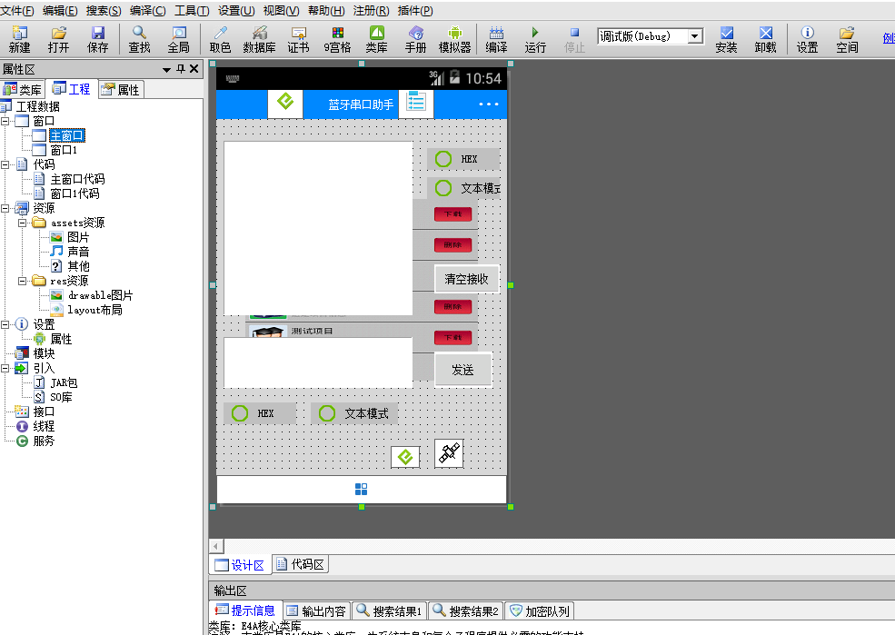Image resolution: width=895 pixels, height=635 pixels.
Task: Open the 插件(P) menu
Action: coord(415,11)
